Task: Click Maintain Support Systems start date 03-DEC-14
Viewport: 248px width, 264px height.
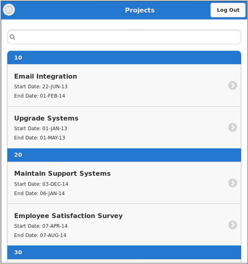Action: pyautogui.click(x=41, y=184)
